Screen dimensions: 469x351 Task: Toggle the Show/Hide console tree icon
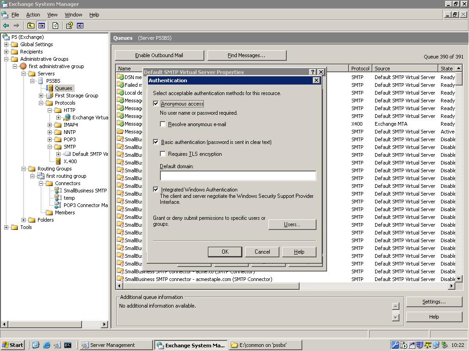[x=41, y=26]
